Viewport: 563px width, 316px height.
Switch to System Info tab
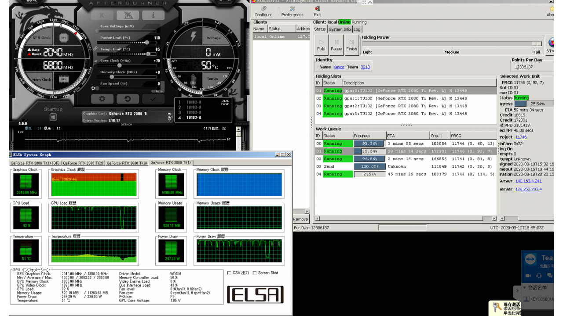[x=340, y=29]
